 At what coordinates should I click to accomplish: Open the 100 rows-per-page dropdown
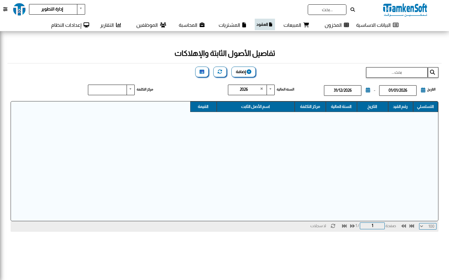(x=428, y=226)
